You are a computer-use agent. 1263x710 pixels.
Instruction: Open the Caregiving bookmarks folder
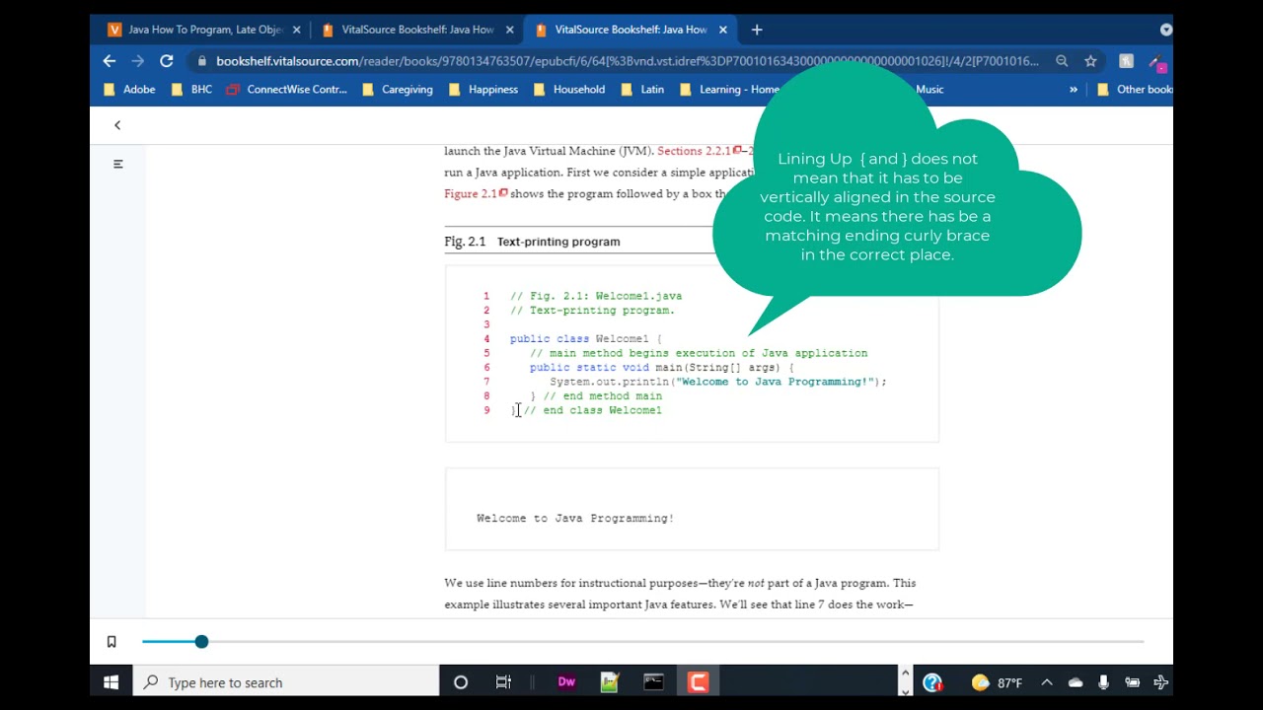coord(398,90)
